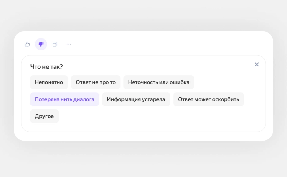Expand additional actions via the ellipsis icon
Image resolution: width=287 pixels, height=177 pixels.
coord(69,44)
